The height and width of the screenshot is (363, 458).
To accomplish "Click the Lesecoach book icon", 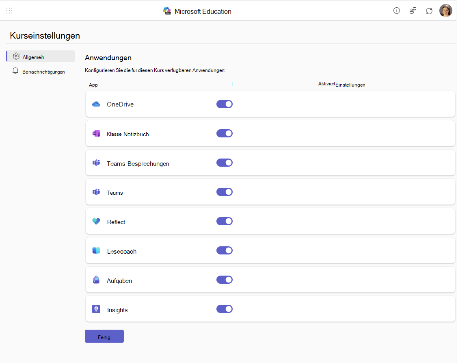I will [96, 251].
